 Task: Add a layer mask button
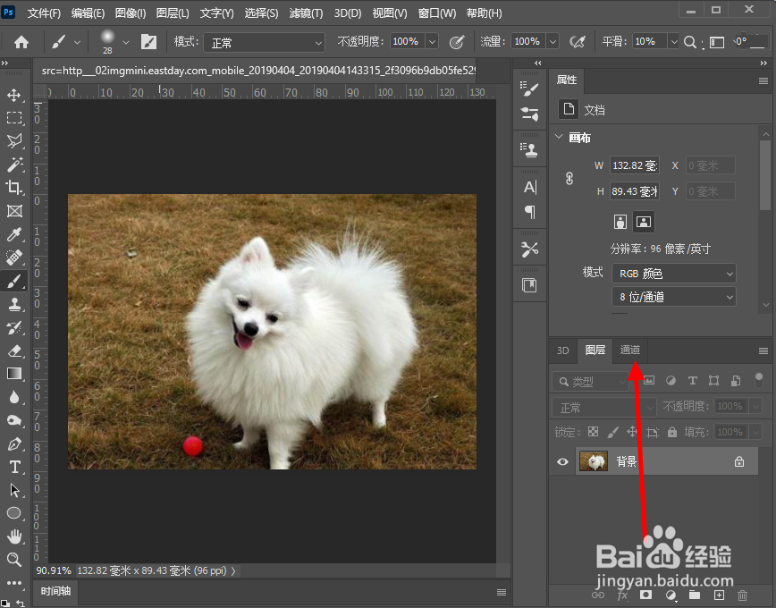point(645,595)
